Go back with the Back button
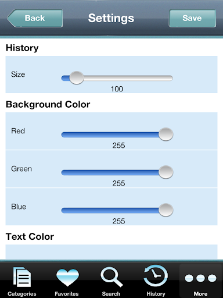Screen dimensions: 223x298 point(35,18)
